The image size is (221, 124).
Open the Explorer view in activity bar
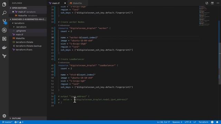coord(4,4)
